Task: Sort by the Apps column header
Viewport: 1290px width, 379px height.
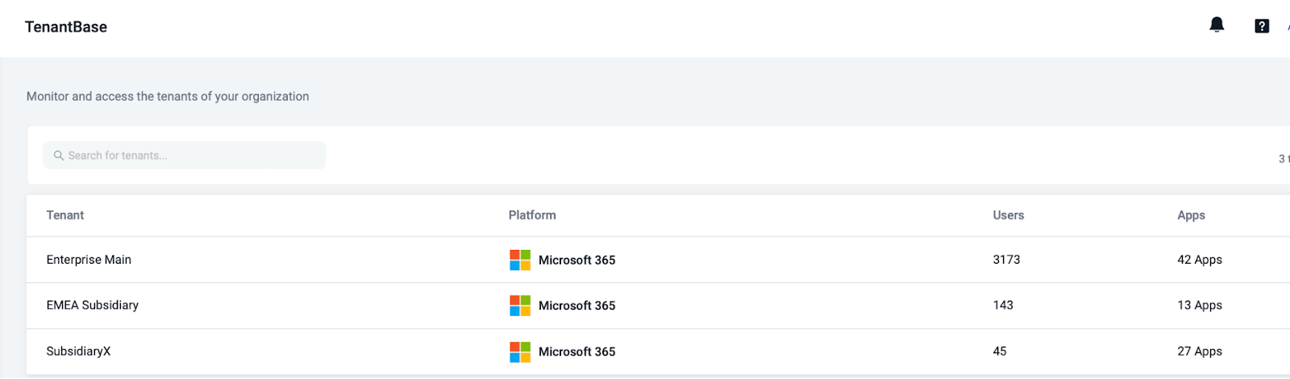Action: pos(1191,215)
